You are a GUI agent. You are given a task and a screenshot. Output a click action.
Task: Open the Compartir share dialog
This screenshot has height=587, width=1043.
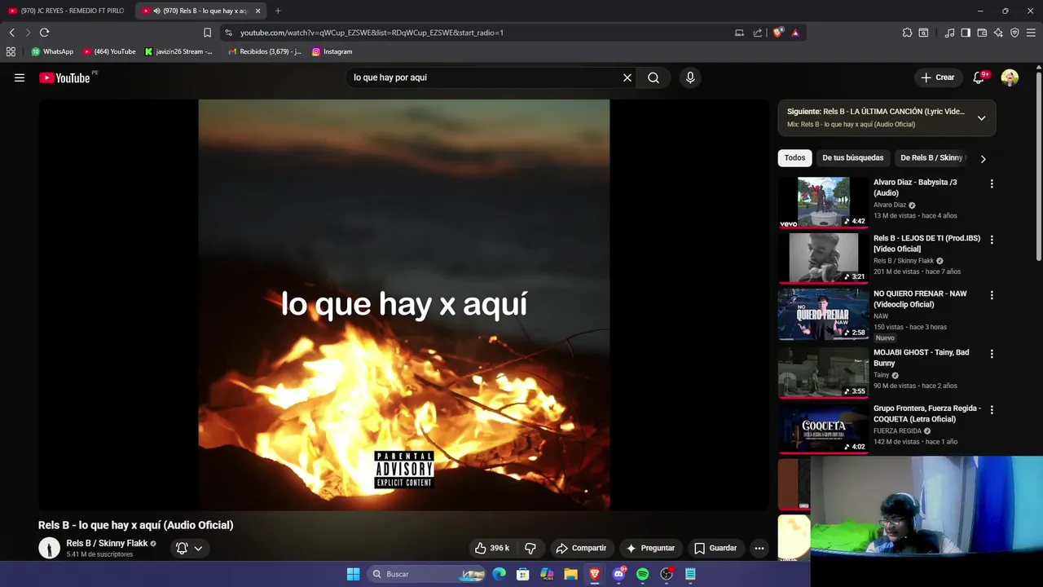tap(581, 548)
